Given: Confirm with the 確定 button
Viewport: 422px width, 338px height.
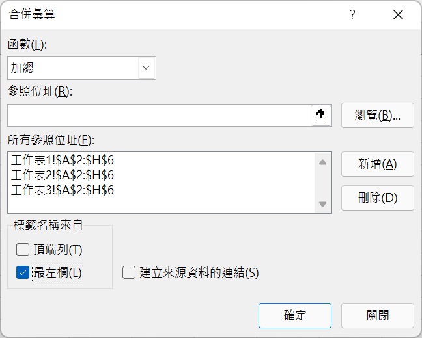Looking at the screenshot, I should coord(295,315).
